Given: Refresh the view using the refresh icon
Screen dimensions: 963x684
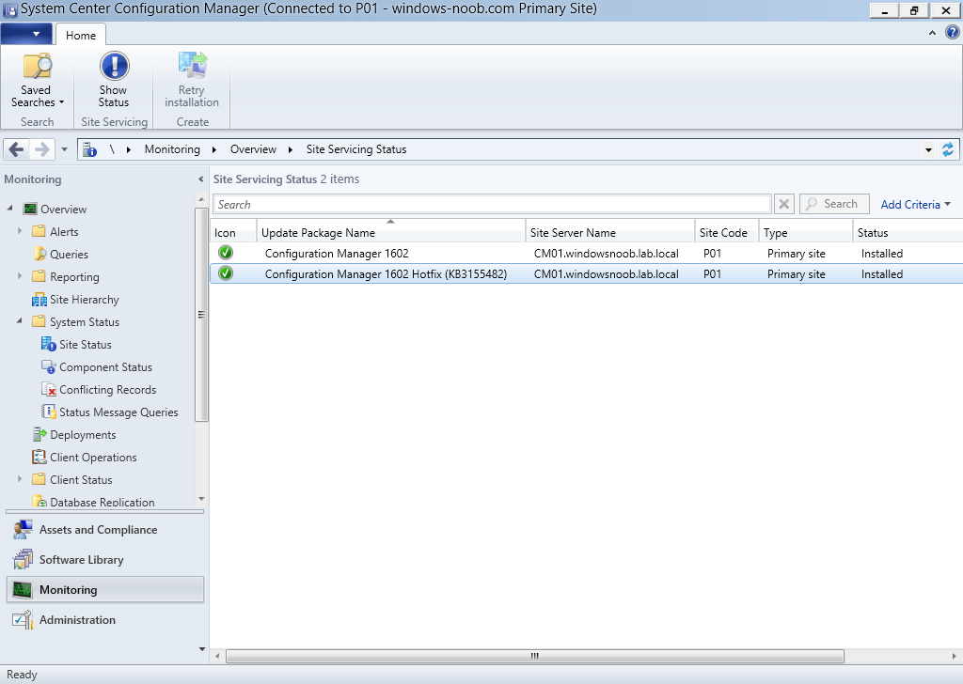Looking at the screenshot, I should tap(948, 149).
